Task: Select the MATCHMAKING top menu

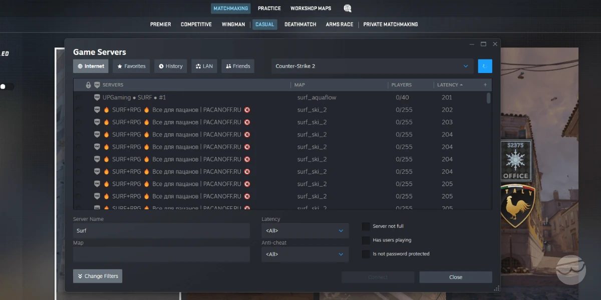Action: (230, 8)
